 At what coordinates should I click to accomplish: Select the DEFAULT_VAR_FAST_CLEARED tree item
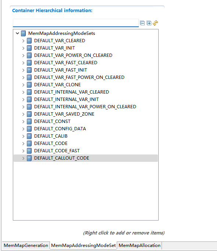[66, 63]
